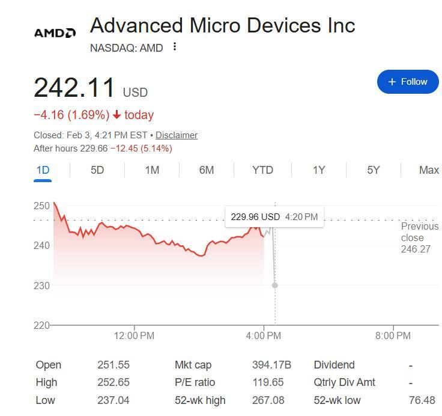Click the Mkt cap value 394.17B
This screenshot has height=416, width=442.
(x=271, y=365)
